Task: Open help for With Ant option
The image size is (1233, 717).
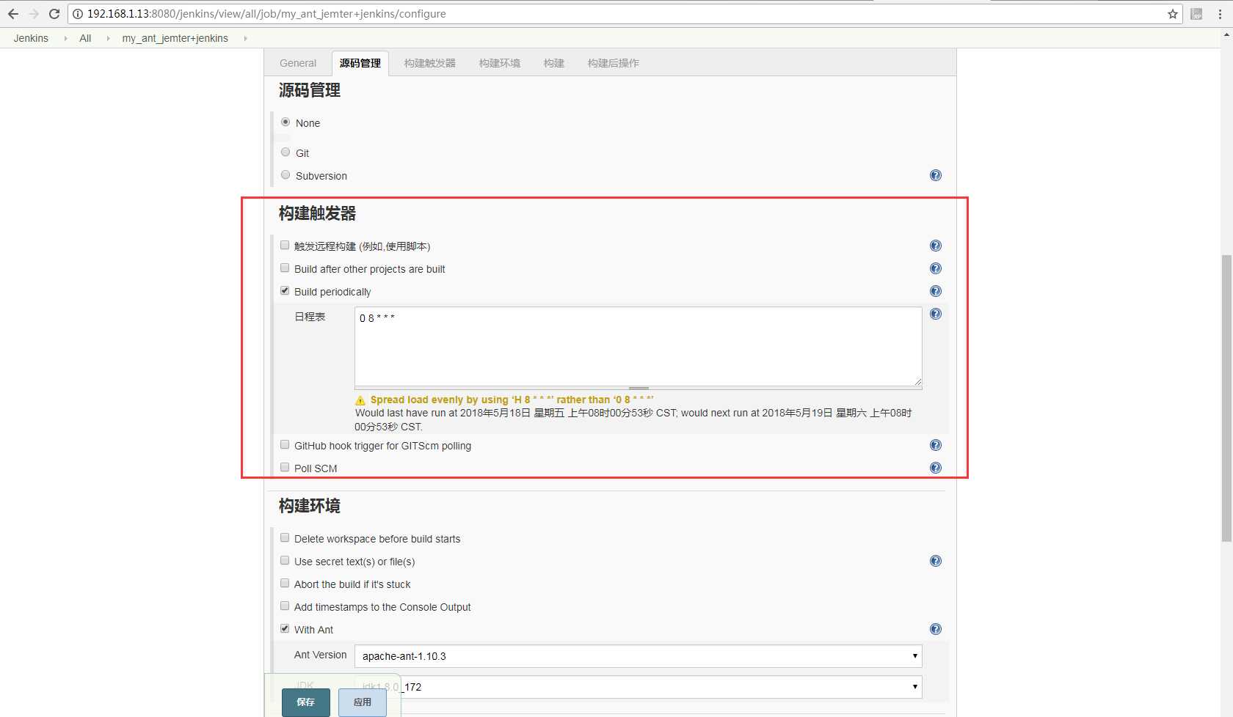Action: pos(935,629)
